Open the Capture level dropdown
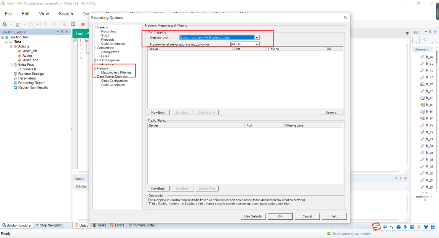The height and width of the screenshot is (238, 439). (257, 38)
